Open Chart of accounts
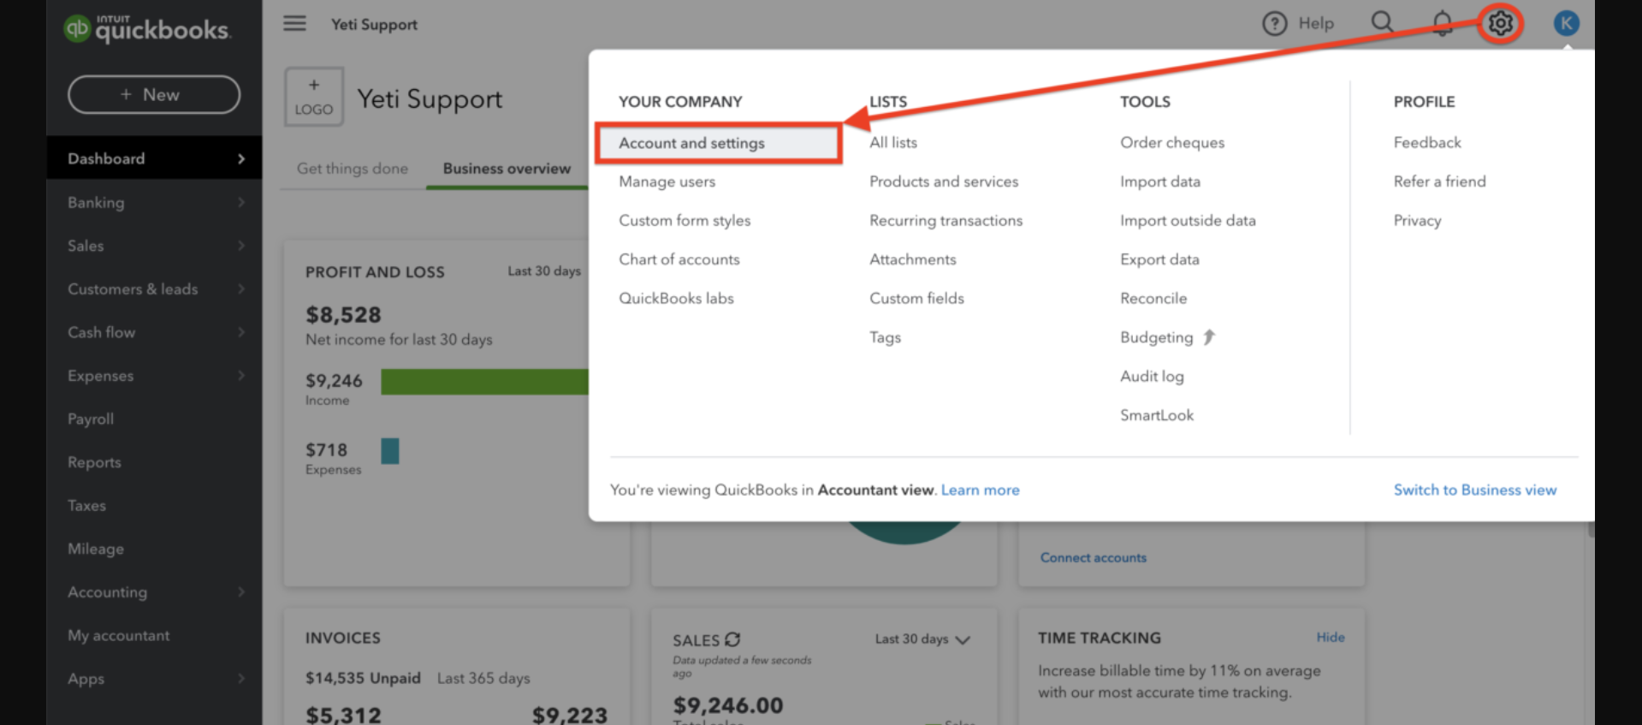Screen dimensions: 1642x725 tap(679, 259)
